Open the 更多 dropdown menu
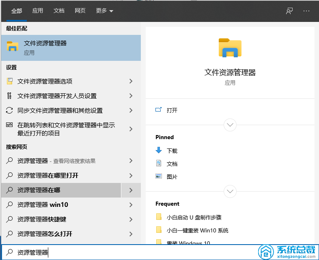The width and height of the screenshot is (319, 260). [x=104, y=11]
